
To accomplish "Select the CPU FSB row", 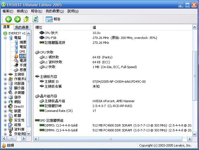I will (113, 38).
